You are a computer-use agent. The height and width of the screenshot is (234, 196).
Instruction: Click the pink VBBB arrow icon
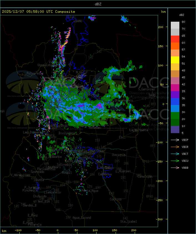pyautogui.click(x=175, y=168)
